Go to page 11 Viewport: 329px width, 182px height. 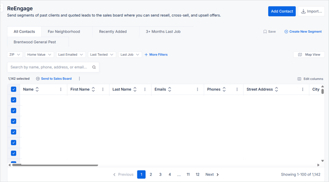[188, 175]
